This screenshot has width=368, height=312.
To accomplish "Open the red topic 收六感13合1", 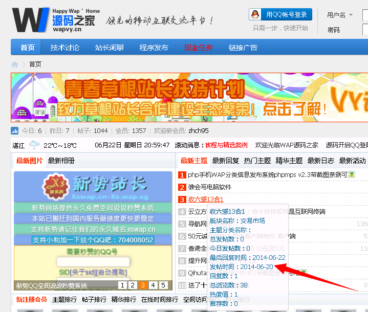I will pyautogui.click(x=206, y=199).
